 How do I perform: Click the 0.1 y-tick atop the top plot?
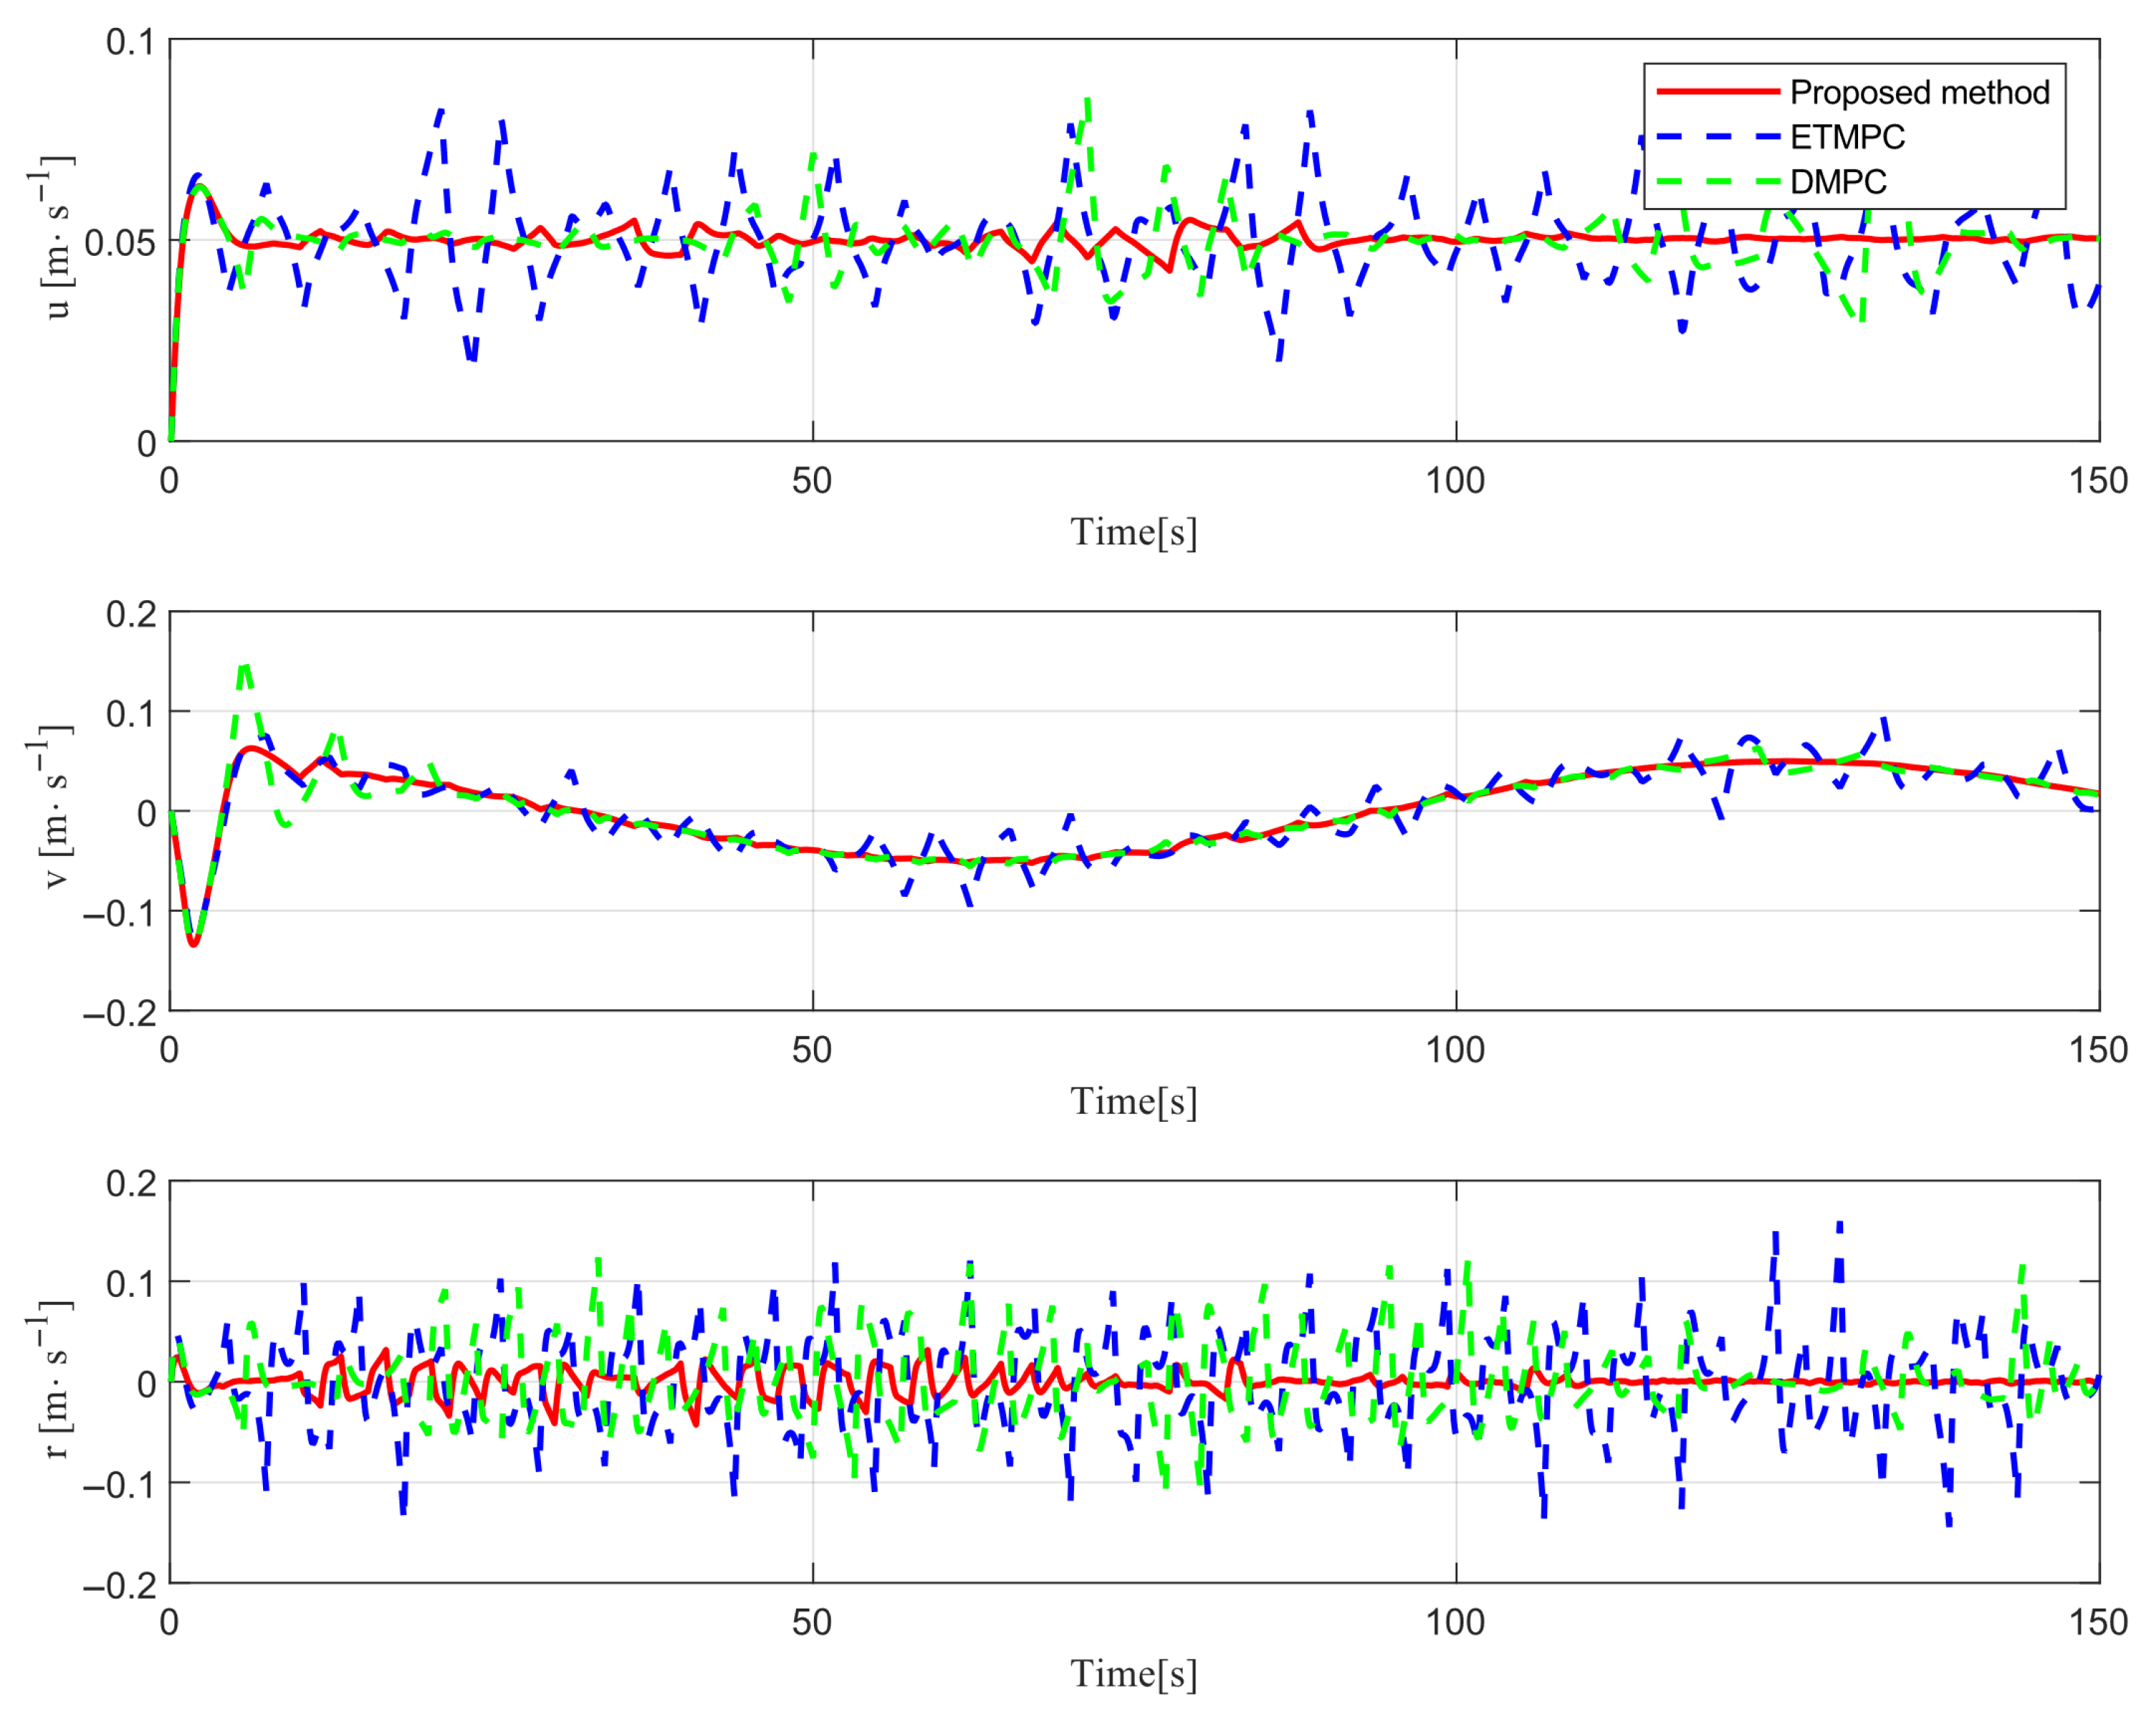point(131,42)
